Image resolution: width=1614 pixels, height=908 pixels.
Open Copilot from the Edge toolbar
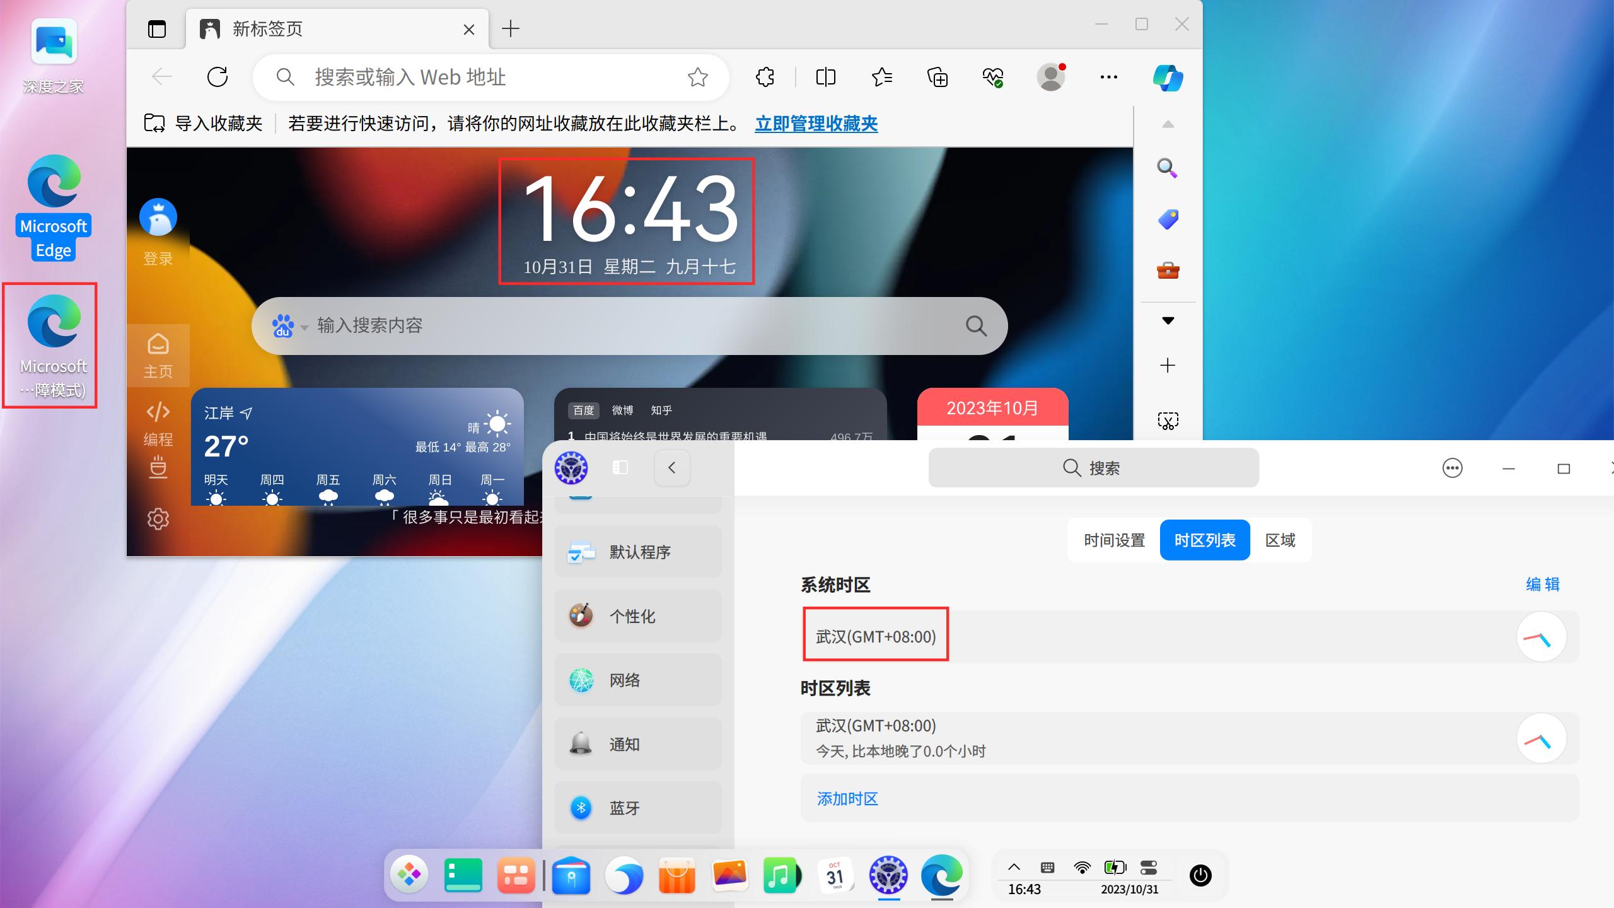tap(1167, 77)
